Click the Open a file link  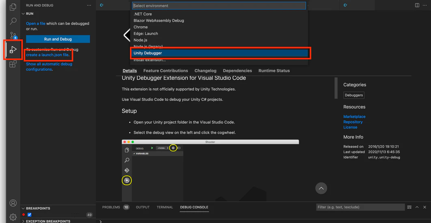[x=36, y=24]
